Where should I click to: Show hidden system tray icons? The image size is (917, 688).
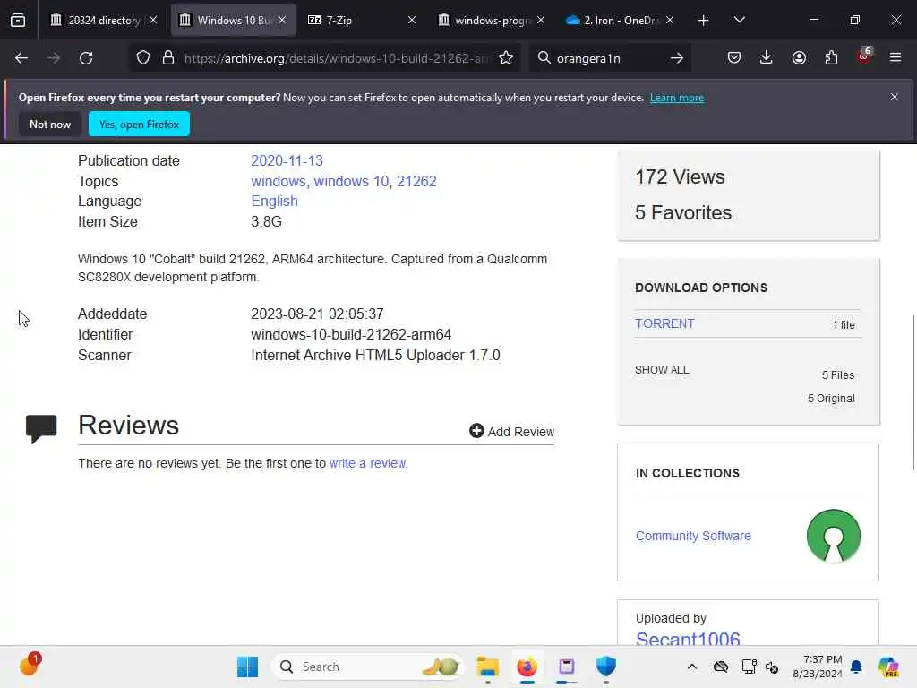tap(692, 666)
